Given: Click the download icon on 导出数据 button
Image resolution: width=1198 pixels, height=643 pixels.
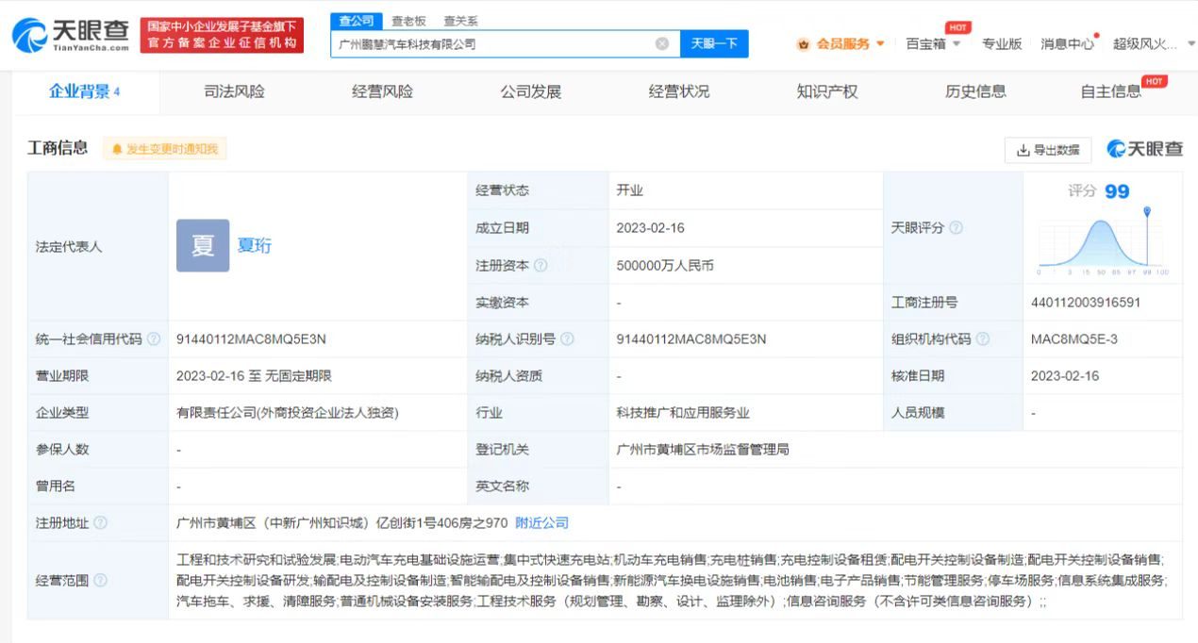Looking at the screenshot, I should tap(1022, 150).
